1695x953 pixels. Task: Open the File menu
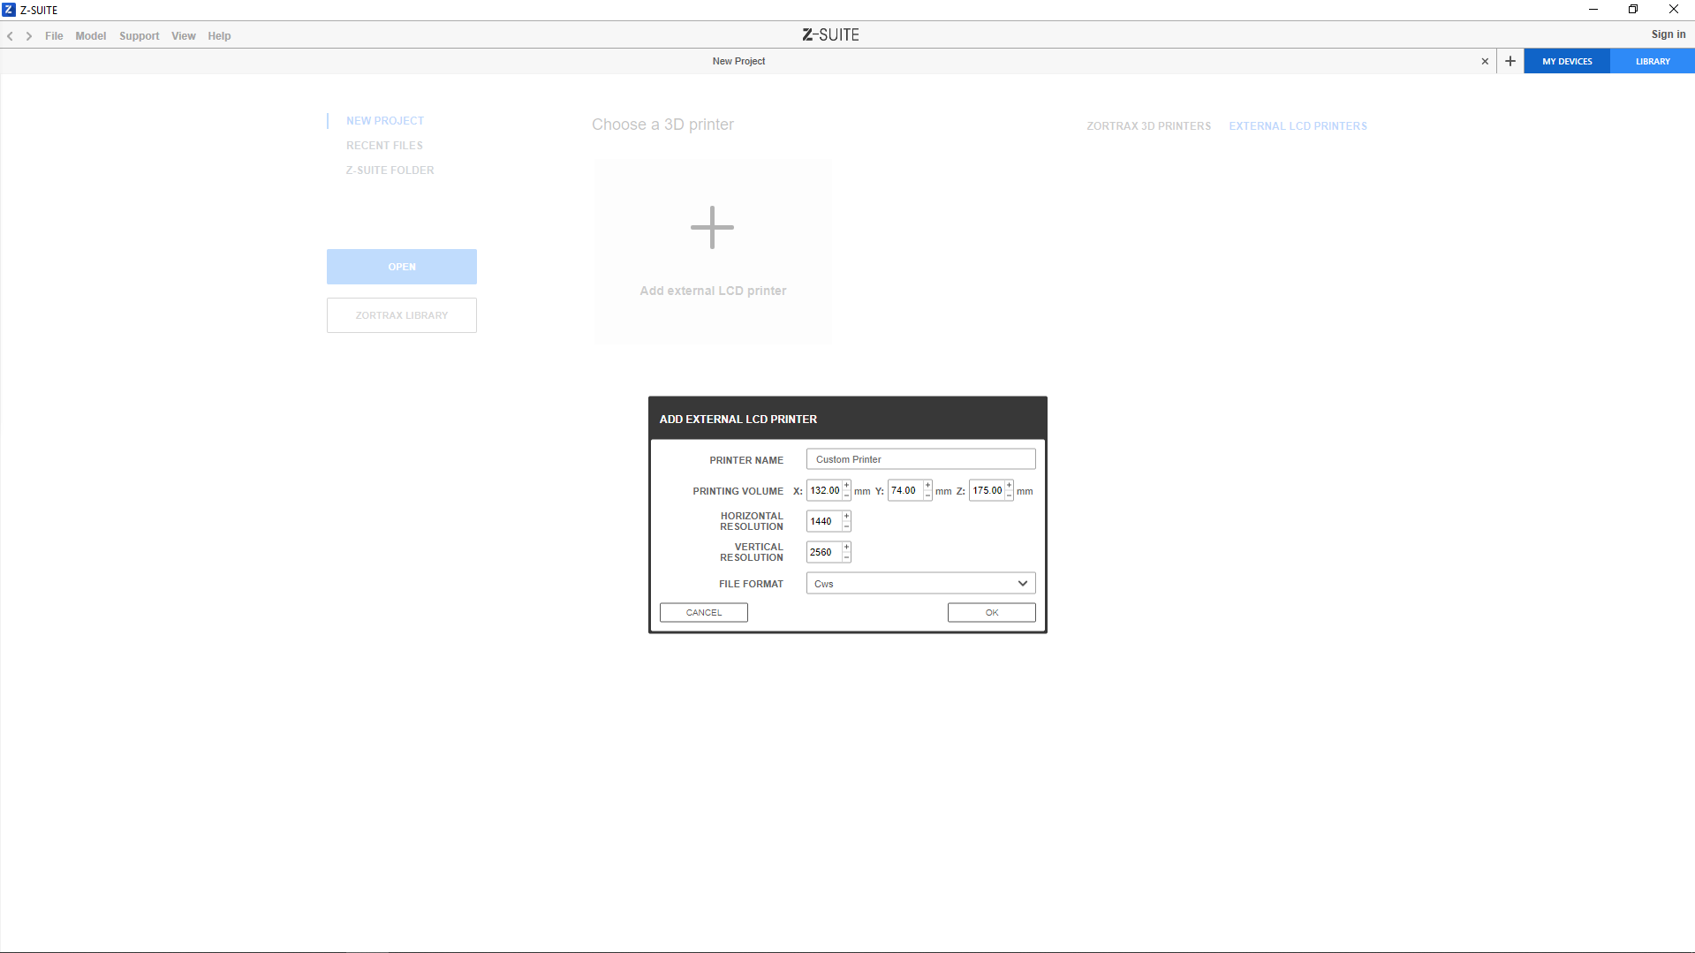54,36
